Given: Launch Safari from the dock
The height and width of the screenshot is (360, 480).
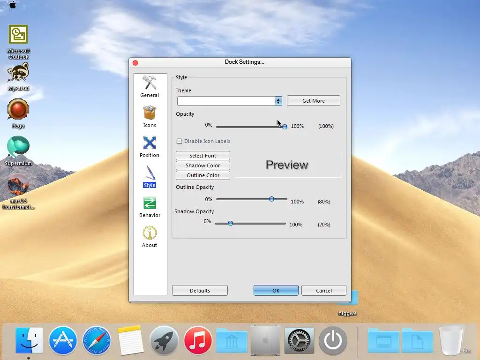Looking at the screenshot, I should click(97, 340).
